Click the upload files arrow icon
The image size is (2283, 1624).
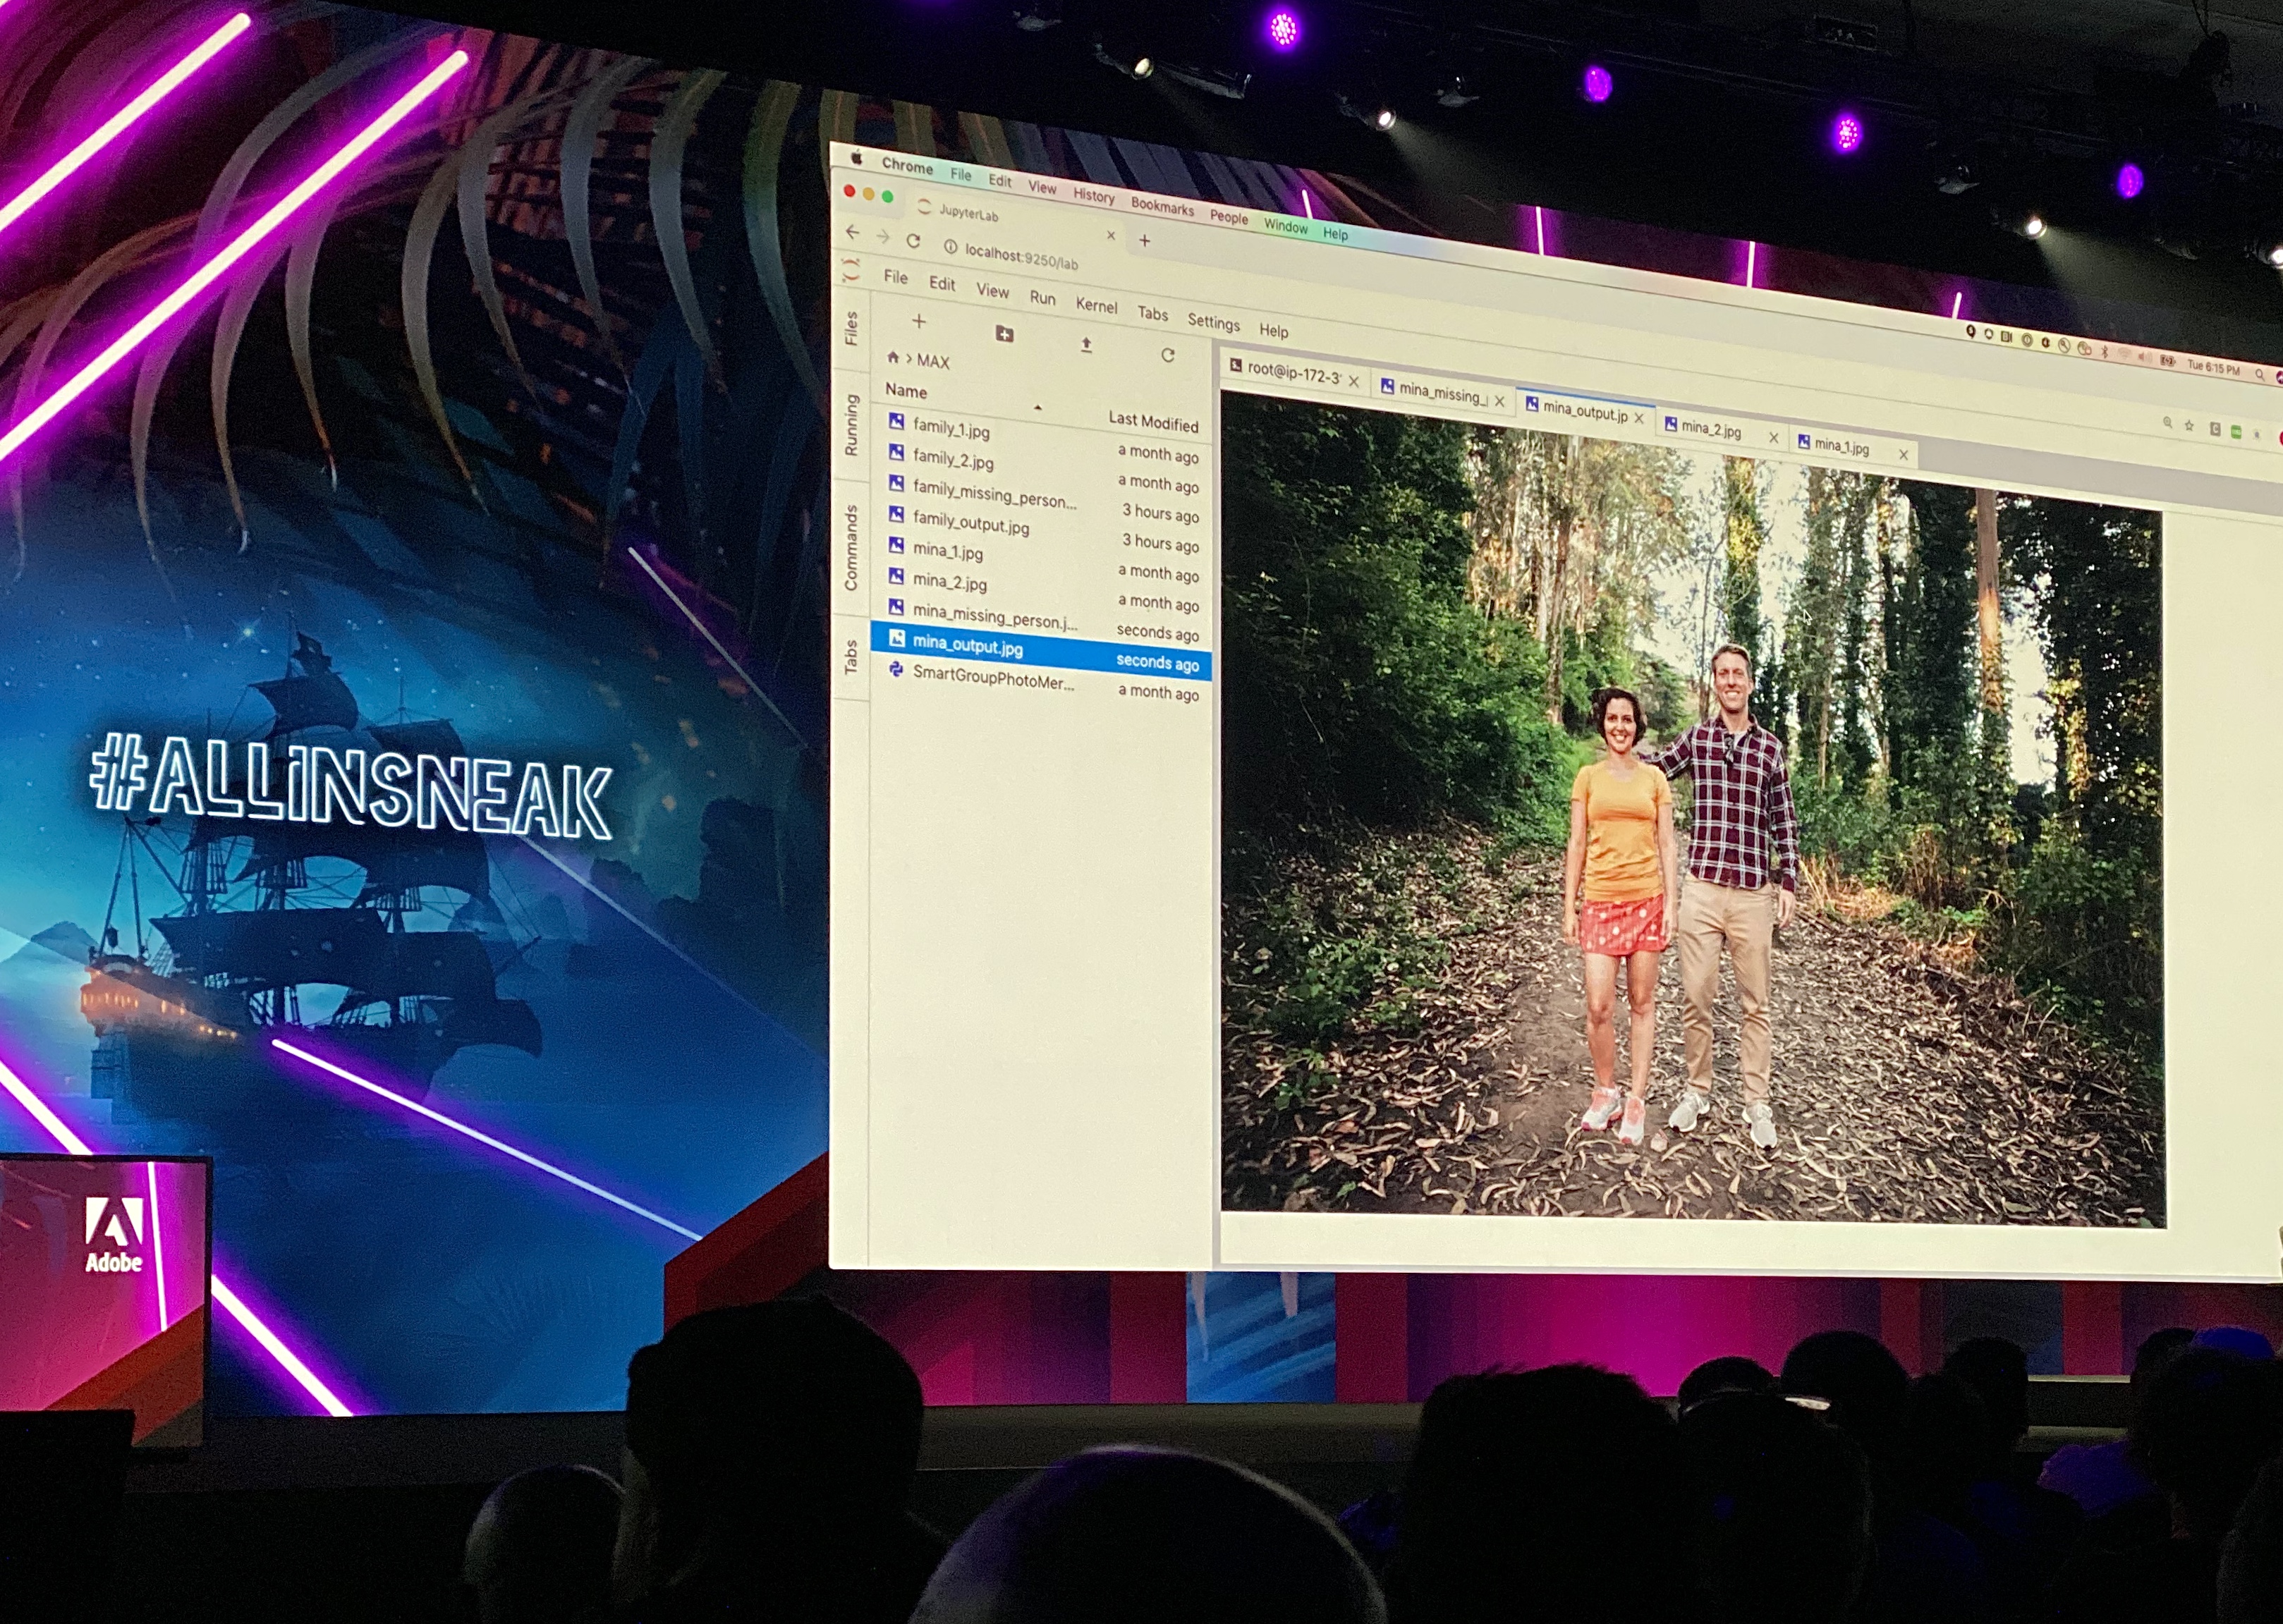coord(1086,345)
